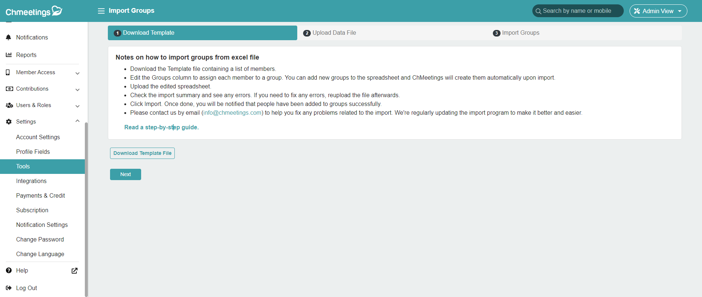Click the Import Groups page title
Screen dimensions: 702x297
(x=132, y=11)
